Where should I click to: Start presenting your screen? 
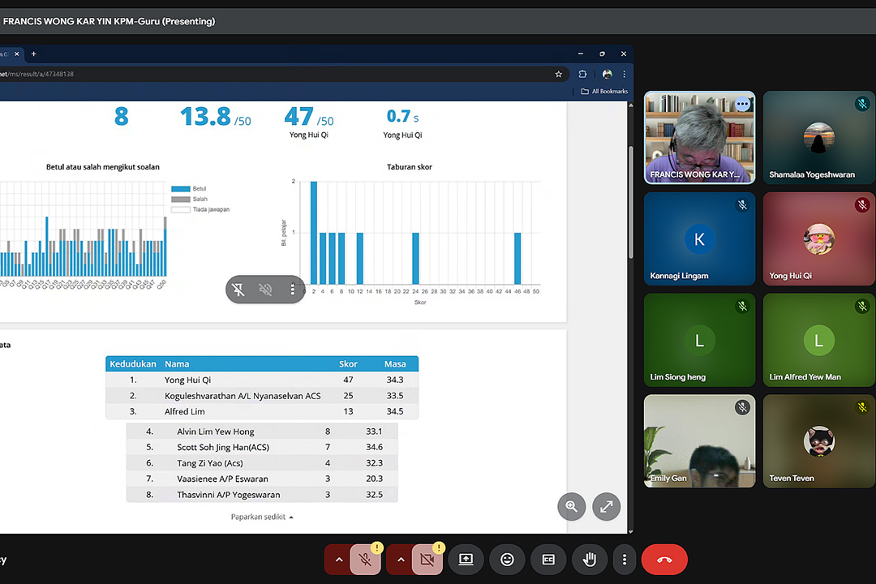point(466,560)
